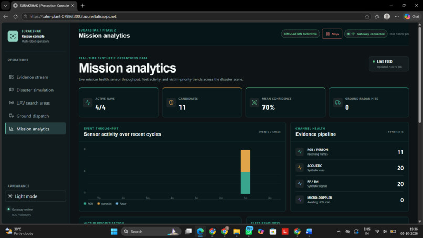Viewport: 423px width, 238px height.
Task: Click the Micro-Doppler channel icon
Action: coord(300,200)
